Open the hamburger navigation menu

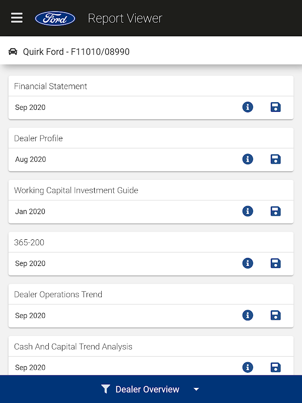(17, 18)
